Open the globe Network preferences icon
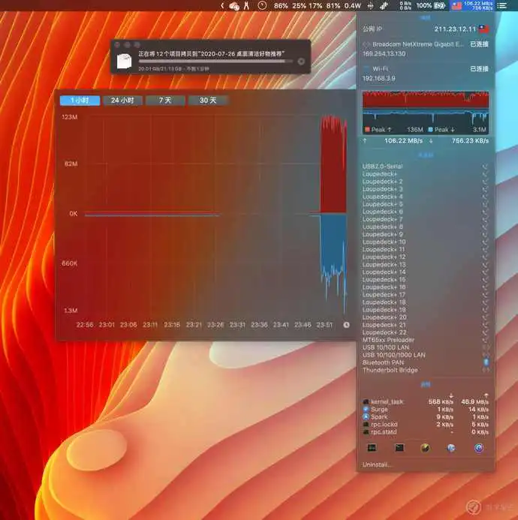The height and width of the screenshot is (520, 518). 451,448
